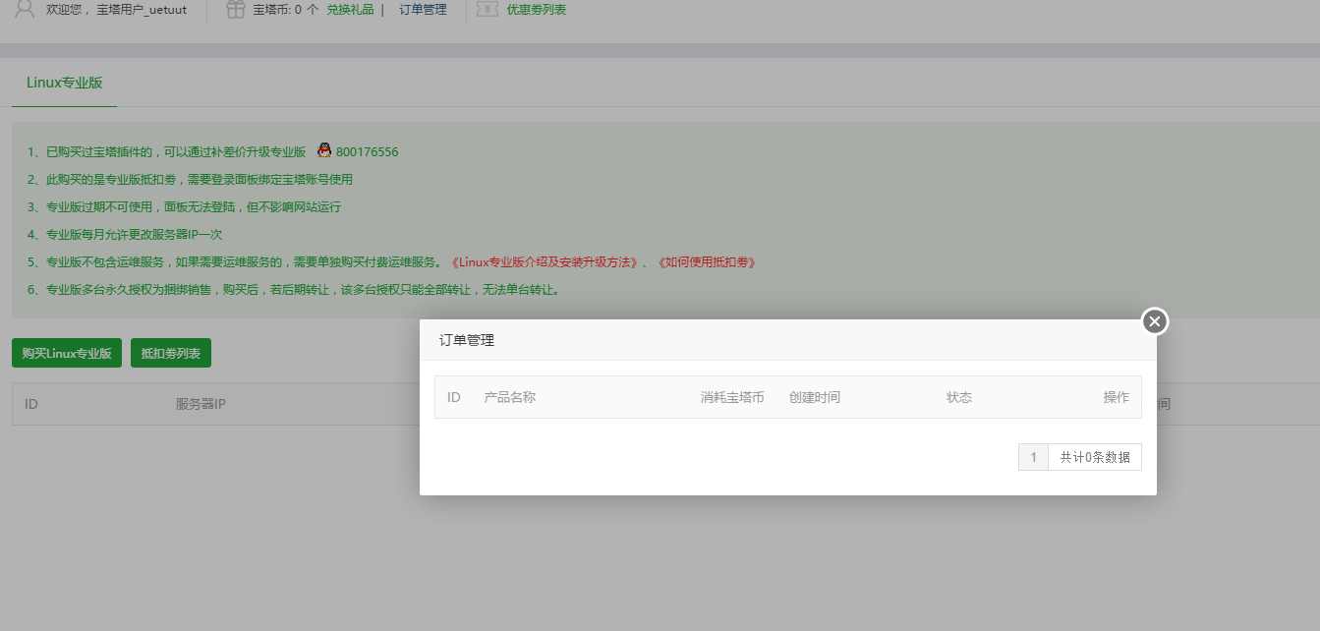Click the 共计0条数据 pagination label
This screenshot has height=631, width=1320.
[x=1095, y=457]
